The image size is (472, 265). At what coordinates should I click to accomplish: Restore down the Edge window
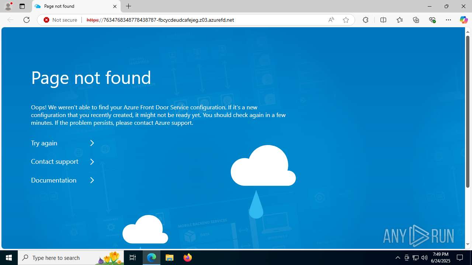pos(447,6)
